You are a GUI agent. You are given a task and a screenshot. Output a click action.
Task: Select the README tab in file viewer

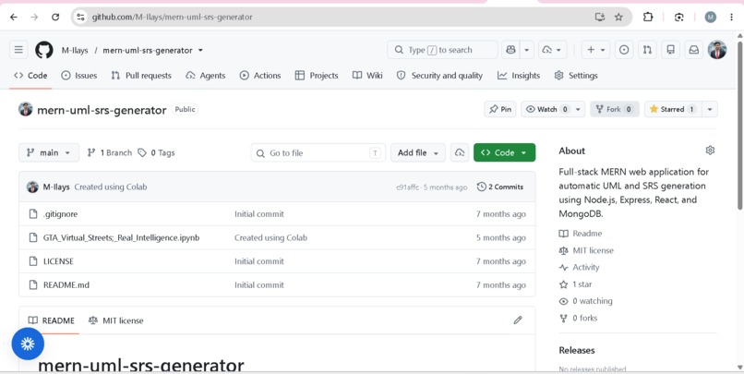tap(52, 320)
